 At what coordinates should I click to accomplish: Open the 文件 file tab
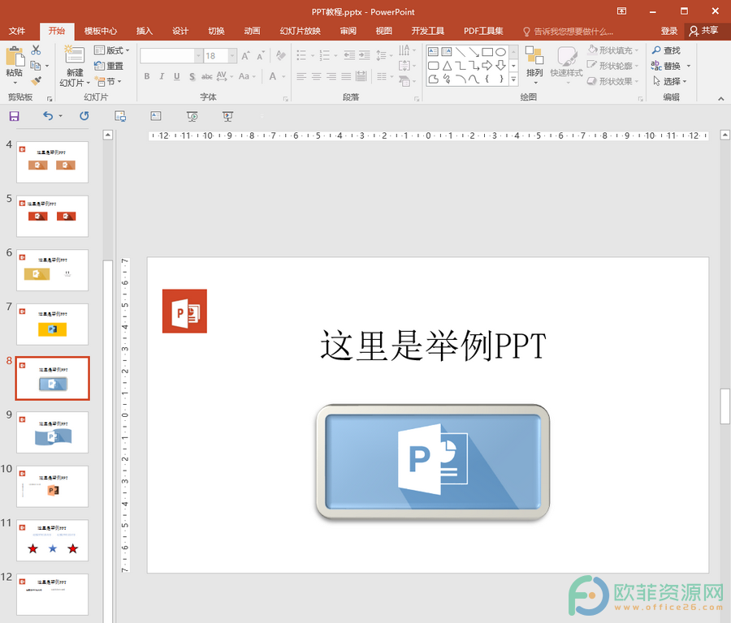tap(17, 31)
